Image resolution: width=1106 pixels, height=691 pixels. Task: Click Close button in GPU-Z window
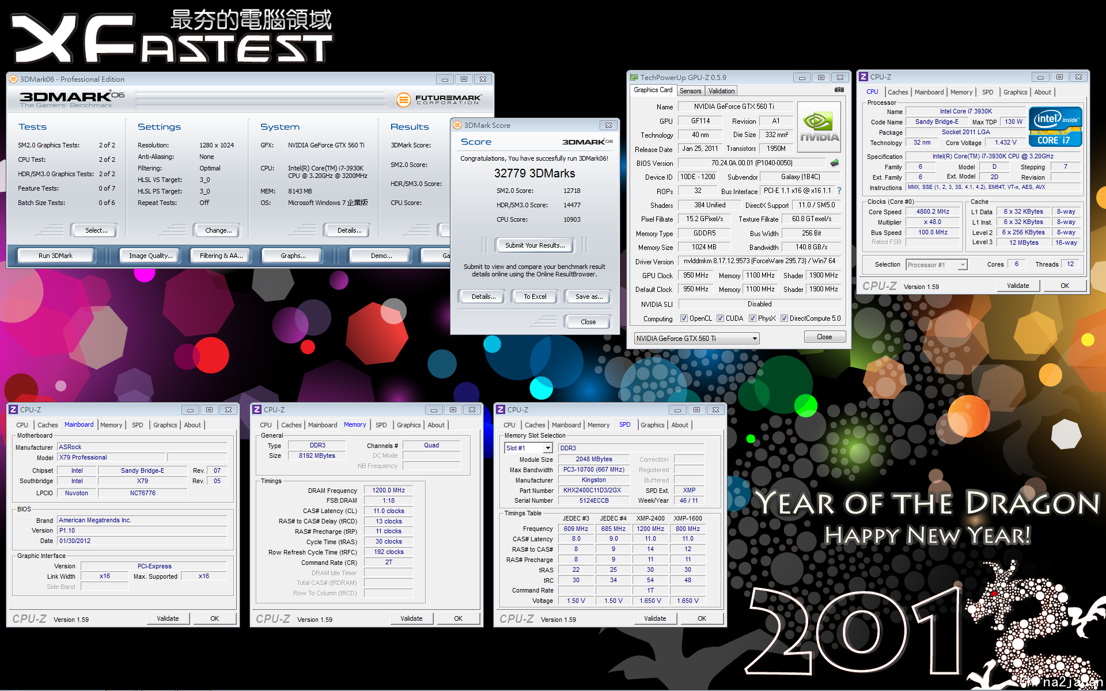[x=824, y=337]
